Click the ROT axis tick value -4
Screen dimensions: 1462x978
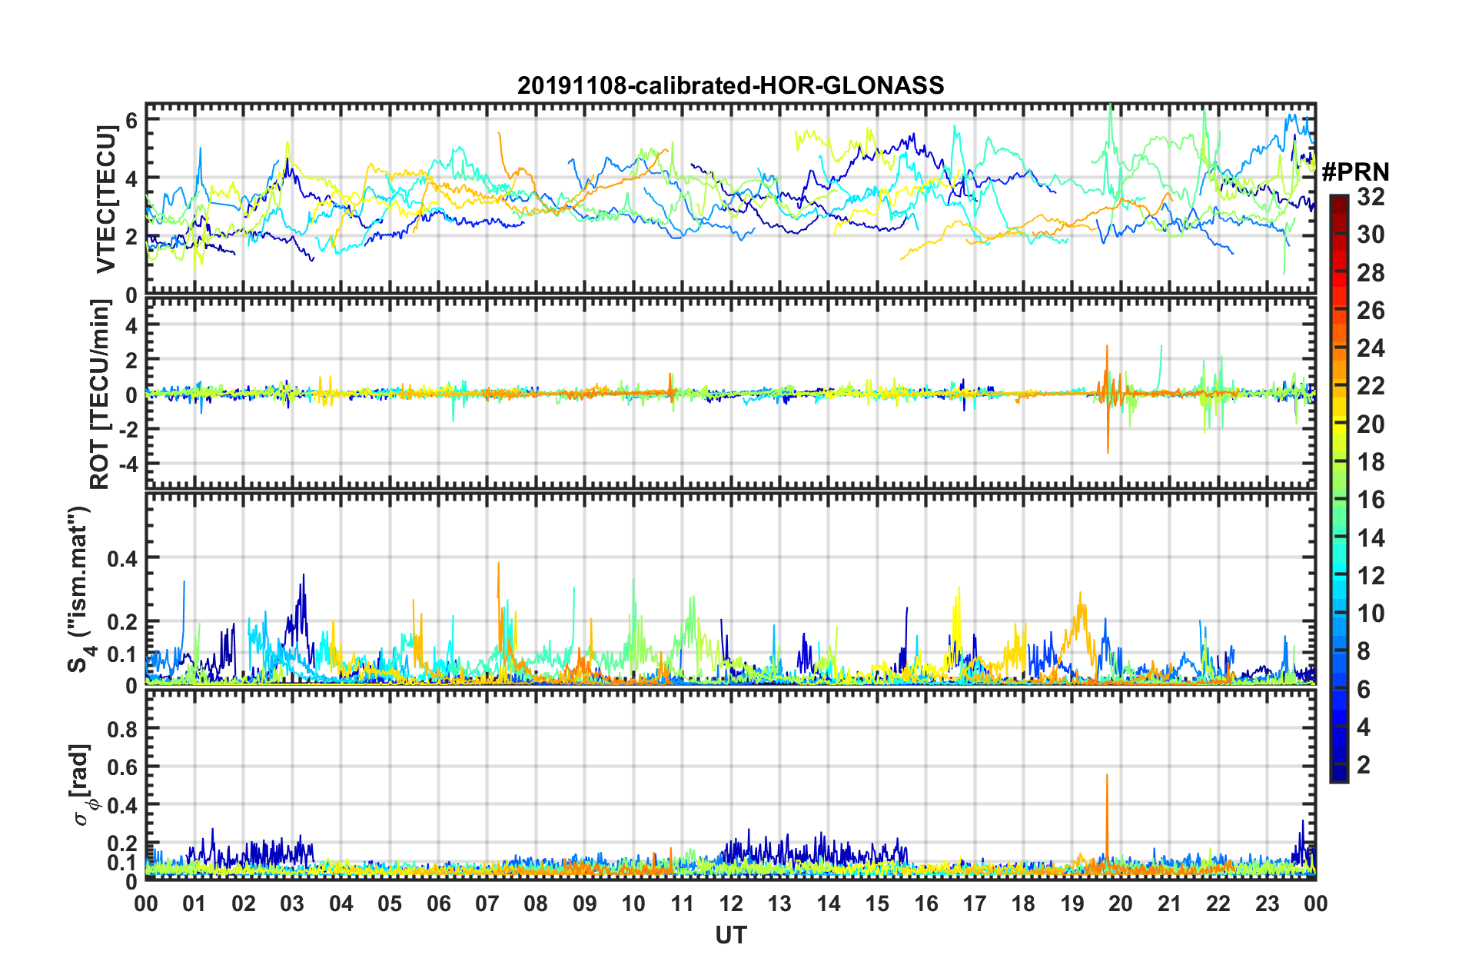[x=127, y=464]
